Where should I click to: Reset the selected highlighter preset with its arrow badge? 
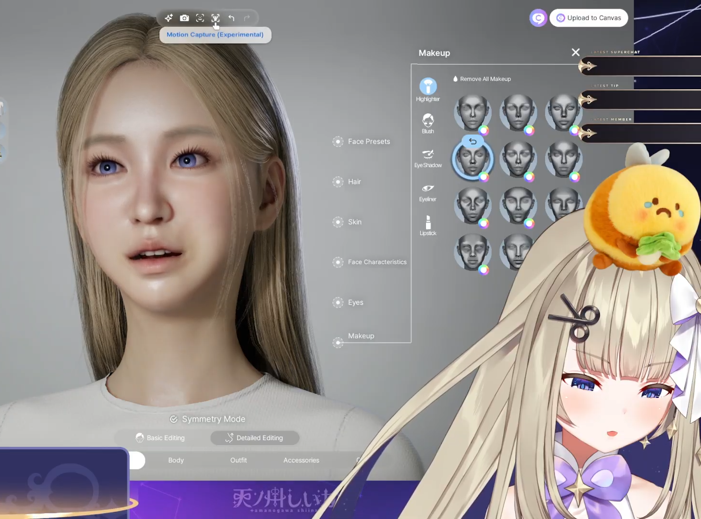click(x=473, y=141)
